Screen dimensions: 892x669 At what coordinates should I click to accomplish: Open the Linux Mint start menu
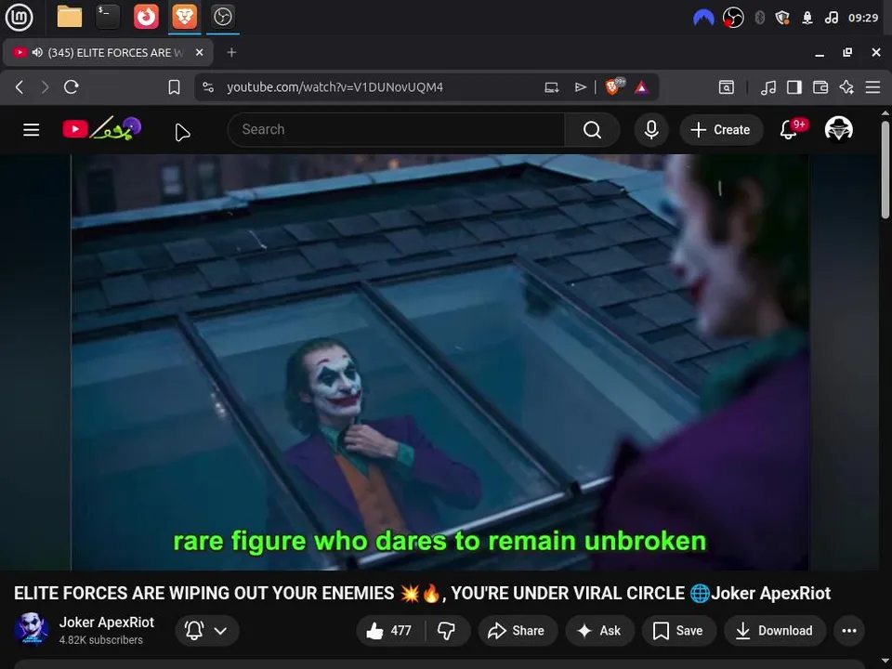[x=19, y=17]
